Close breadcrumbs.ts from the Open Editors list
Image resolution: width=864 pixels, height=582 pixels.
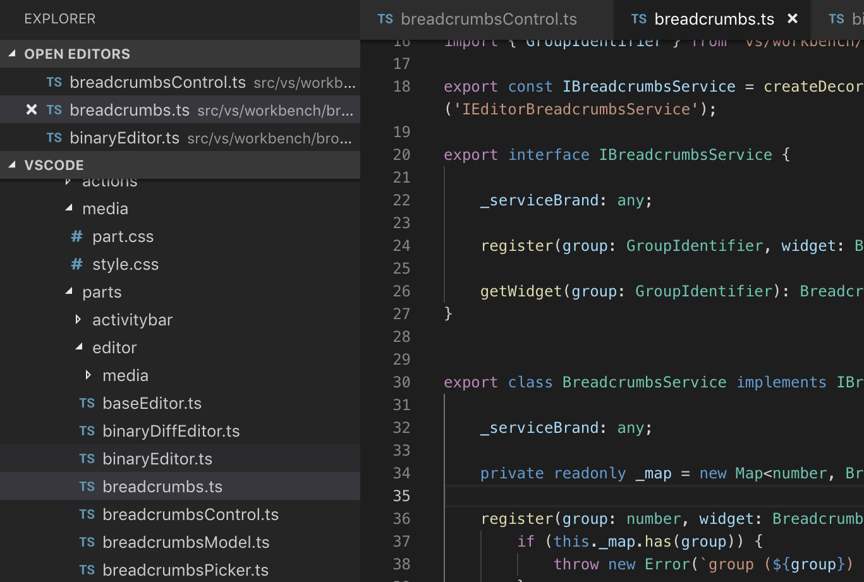pyautogui.click(x=31, y=109)
